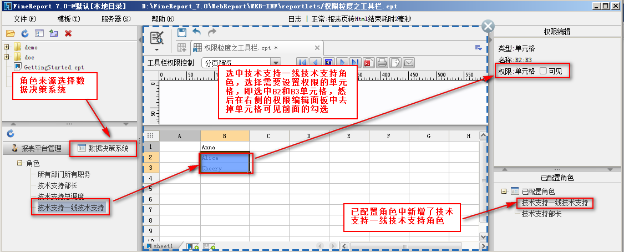Open dropdown arrow under permission edit icon

[157, 50]
